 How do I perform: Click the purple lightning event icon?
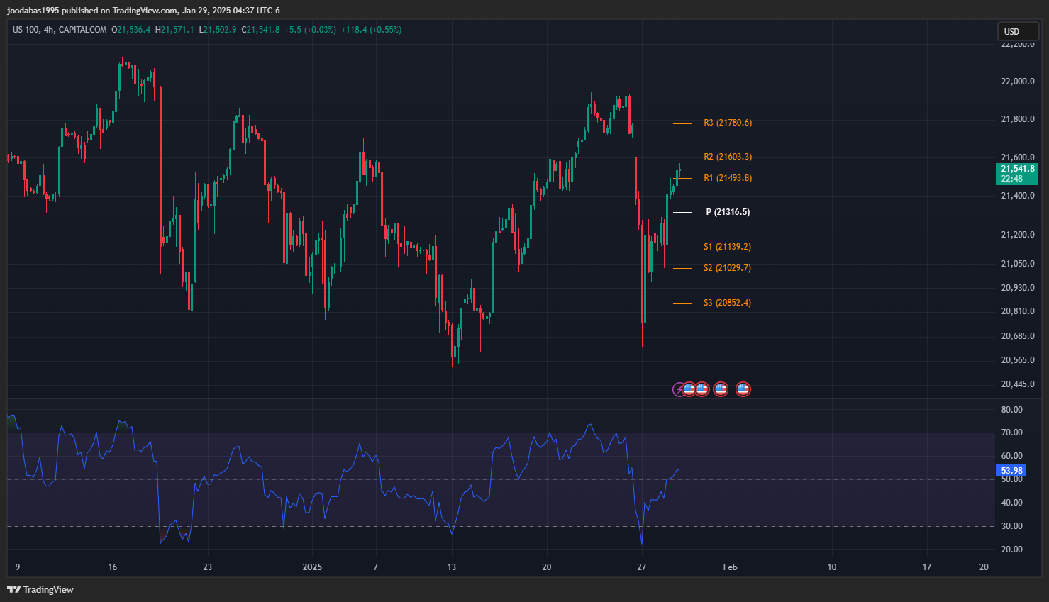tap(679, 389)
